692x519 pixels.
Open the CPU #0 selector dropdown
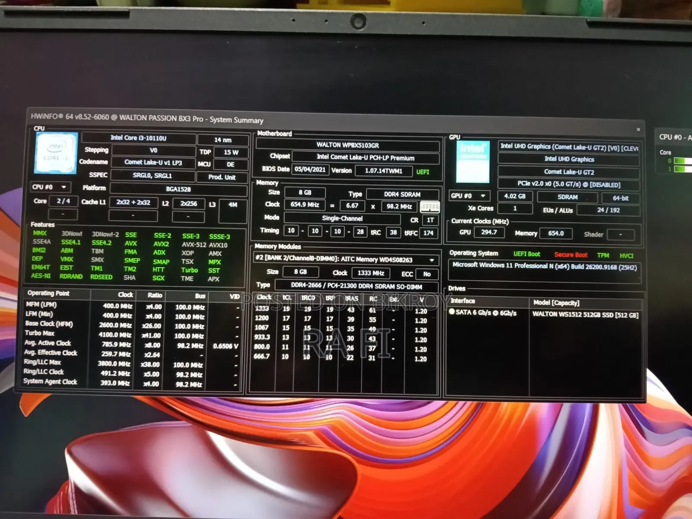click(x=51, y=187)
